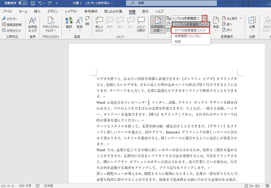Image resolution: width=271 pixels, height=188 pixels.
Task: Switch to the 挿入 ribbon tab
Action: pos(37,11)
